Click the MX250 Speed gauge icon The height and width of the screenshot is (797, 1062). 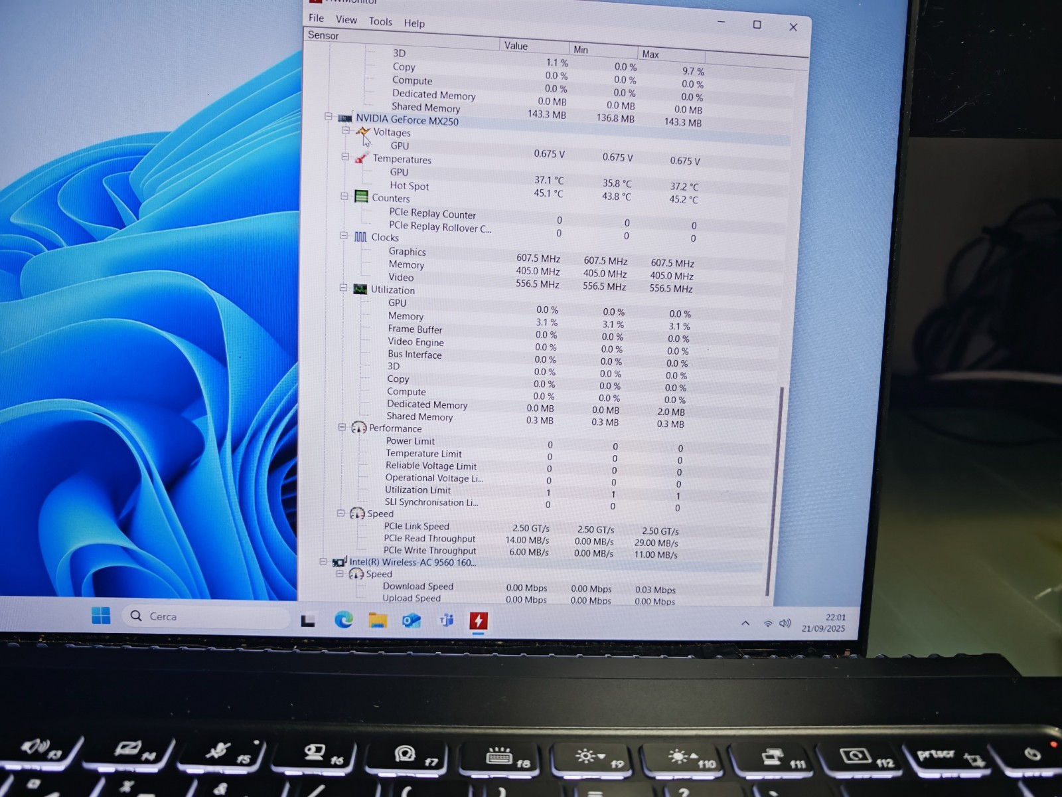[357, 513]
